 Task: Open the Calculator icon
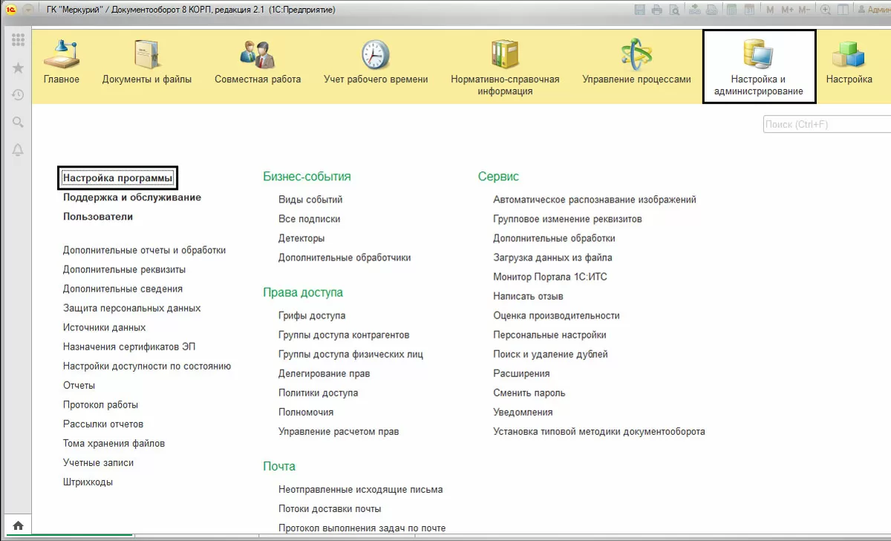tap(731, 10)
